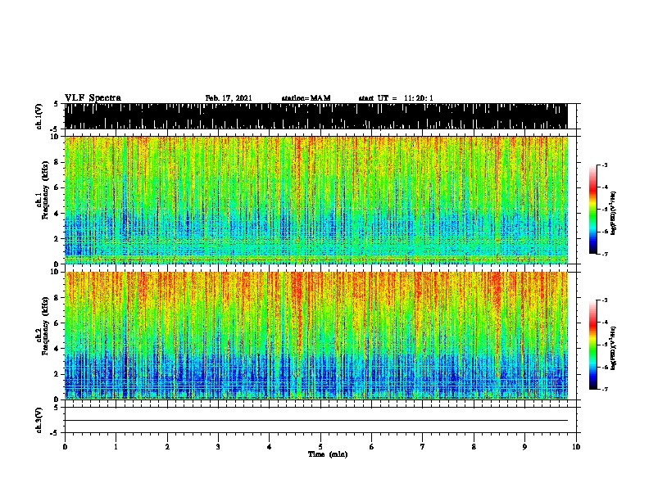Screen dimensions: 649x501
Task: Click the "station=MAM" header label
Action: pos(306,98)
